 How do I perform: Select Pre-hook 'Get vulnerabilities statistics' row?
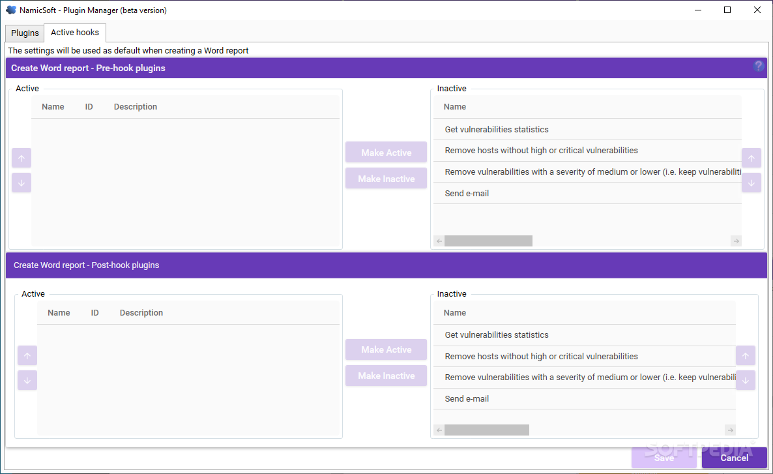[x=588, y=129]
